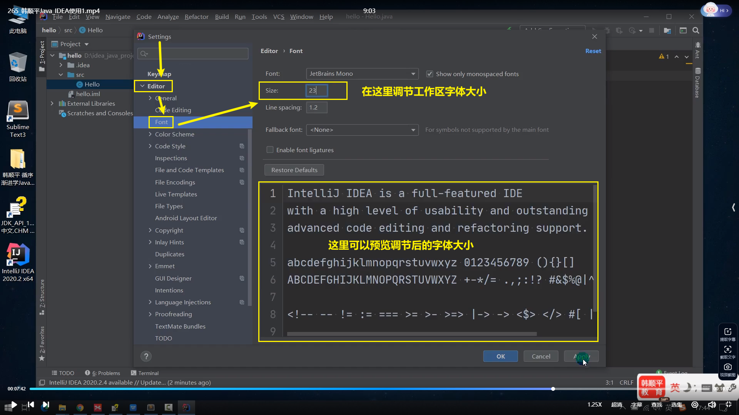Screen dimensions: 739x415
Task: Click the Restore Defaults button
Action: (294, 170)
